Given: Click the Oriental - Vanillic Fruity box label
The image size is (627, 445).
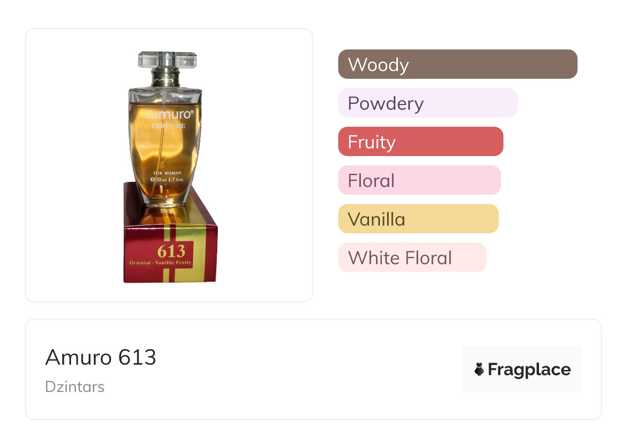Looking at the screenshot, I should (x=160, y=263).
